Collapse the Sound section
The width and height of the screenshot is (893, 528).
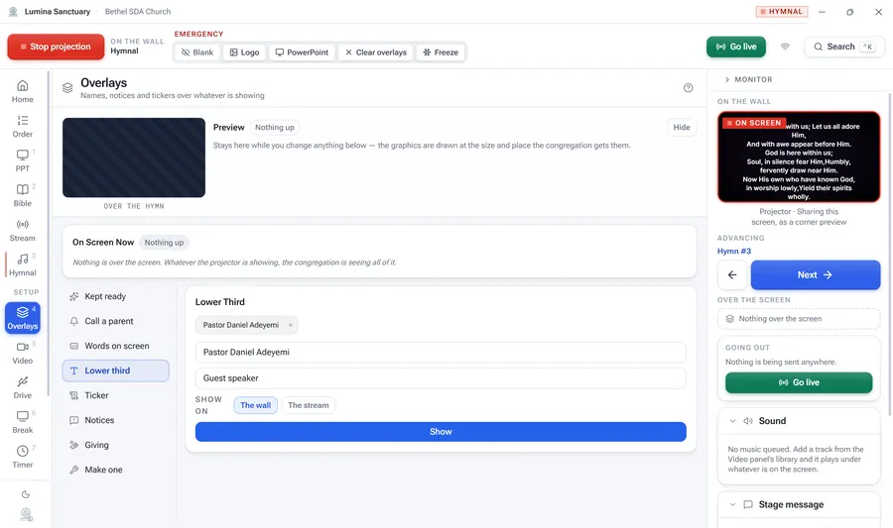(x=732, y=421)
